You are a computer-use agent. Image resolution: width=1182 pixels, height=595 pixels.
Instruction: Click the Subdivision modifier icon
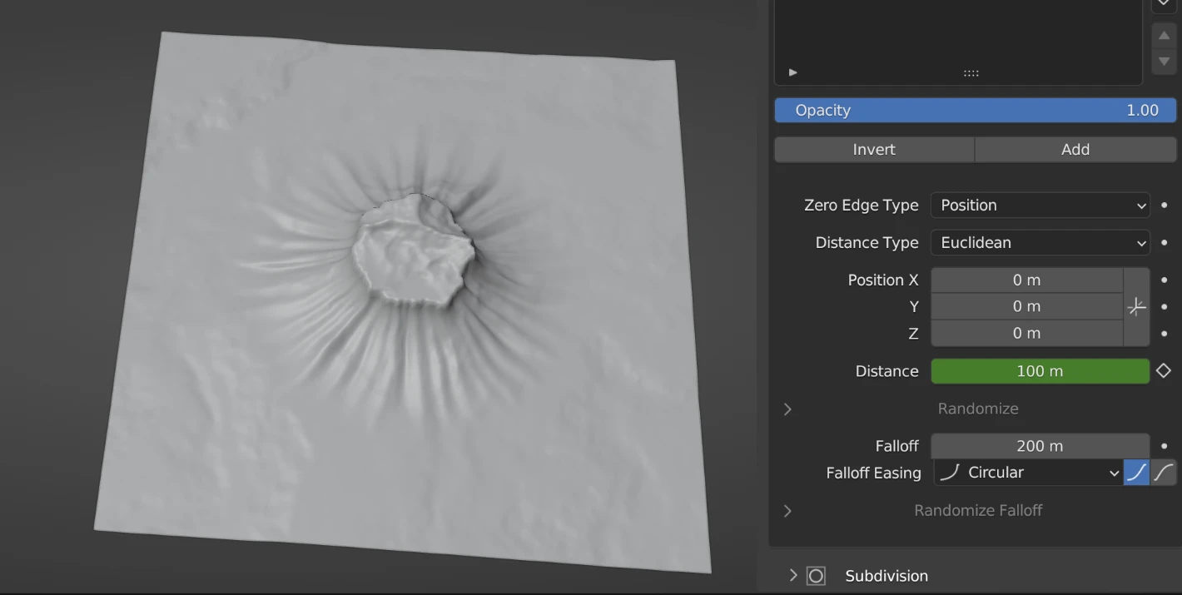(x=817, y=576)
